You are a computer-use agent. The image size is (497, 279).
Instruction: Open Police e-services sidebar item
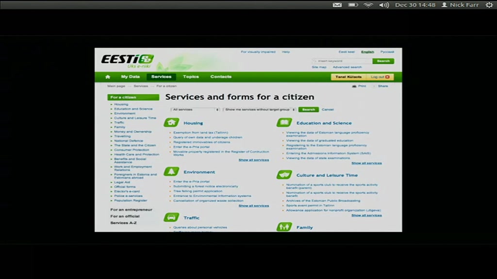click(x=128, y=196)
